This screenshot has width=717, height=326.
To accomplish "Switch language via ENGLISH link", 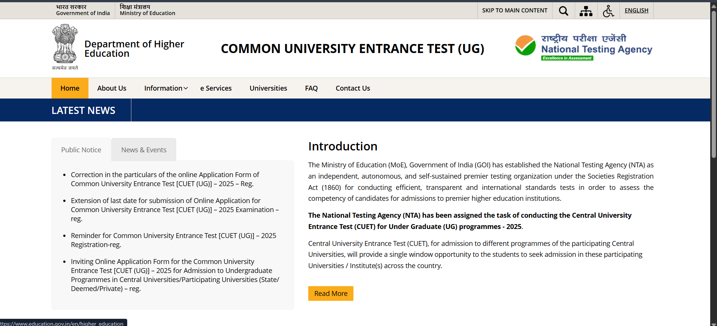I will click(x=636, y=11).
